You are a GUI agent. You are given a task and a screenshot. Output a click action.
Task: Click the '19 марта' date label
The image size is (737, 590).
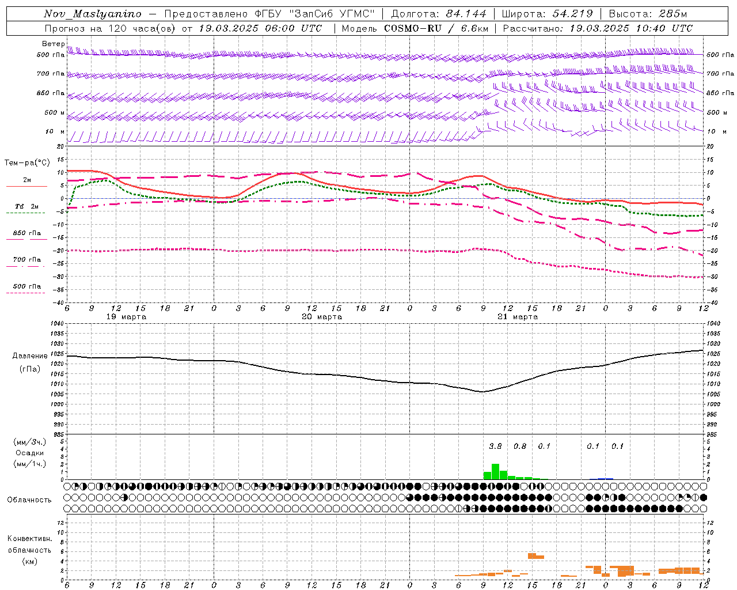(127, 317)
